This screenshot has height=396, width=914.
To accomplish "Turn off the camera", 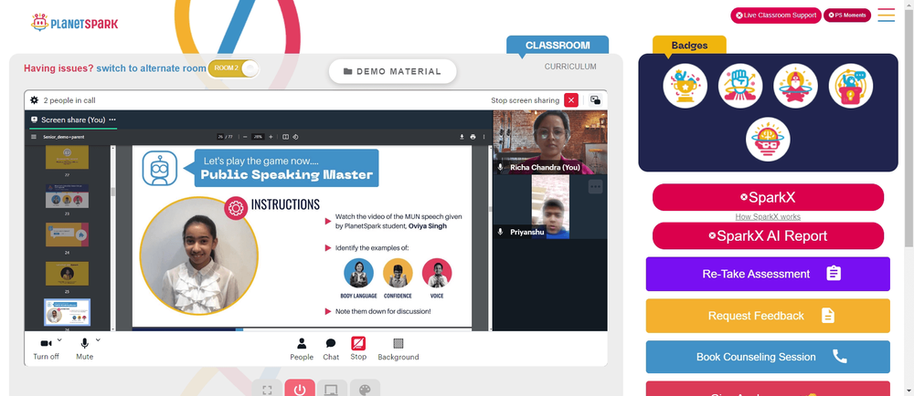I will coord(46,349).
